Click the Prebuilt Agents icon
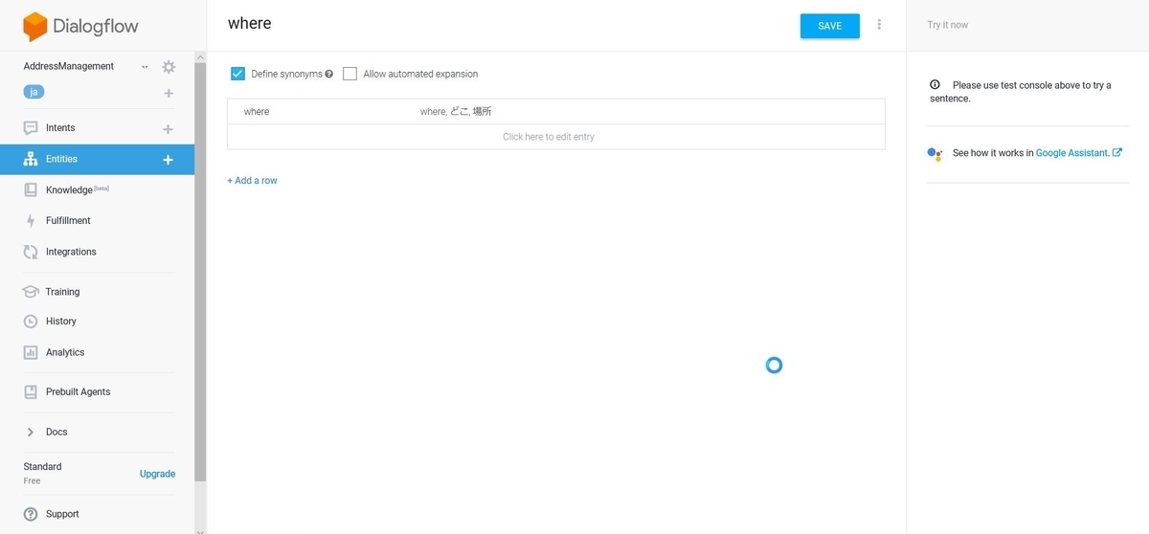The width and height of the screenshot is (1149, 534). pyautogui.click(x=31, y=391)
